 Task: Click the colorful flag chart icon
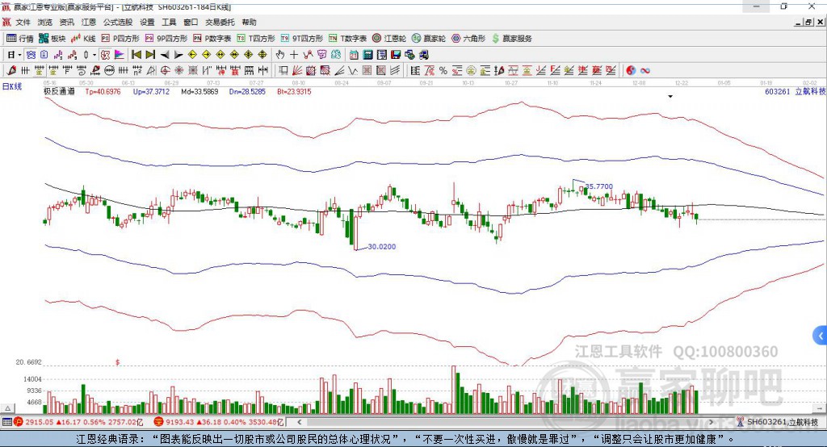click(120, 54)
